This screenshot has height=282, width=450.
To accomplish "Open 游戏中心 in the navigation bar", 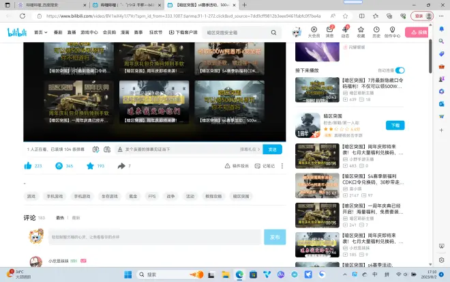I will coord(89,33).
